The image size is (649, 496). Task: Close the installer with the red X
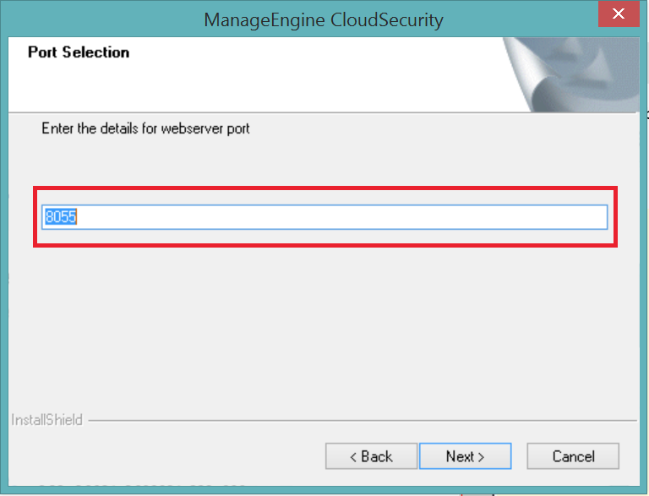[619, 14]
